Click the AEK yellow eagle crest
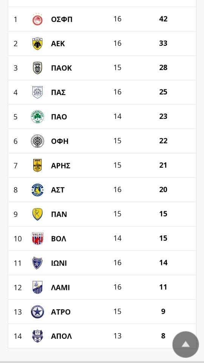 (x=37, y=44)
